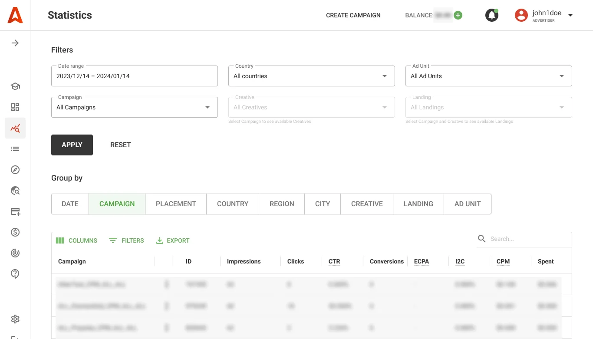Select the AD UNIT grouping tab
593x339 pixels.
[468, 204]
